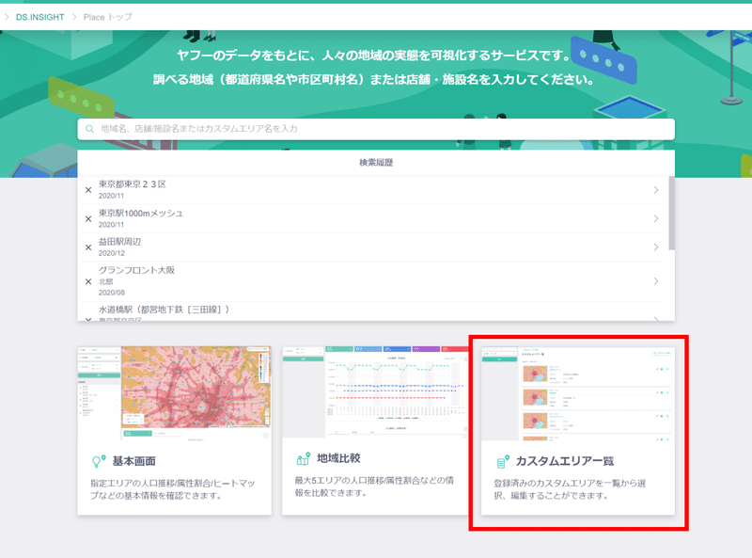Screen dimensions: 752x558
Task: Click the カスタムエリア一覧 card description text
Action: click(x=570, y=489)
